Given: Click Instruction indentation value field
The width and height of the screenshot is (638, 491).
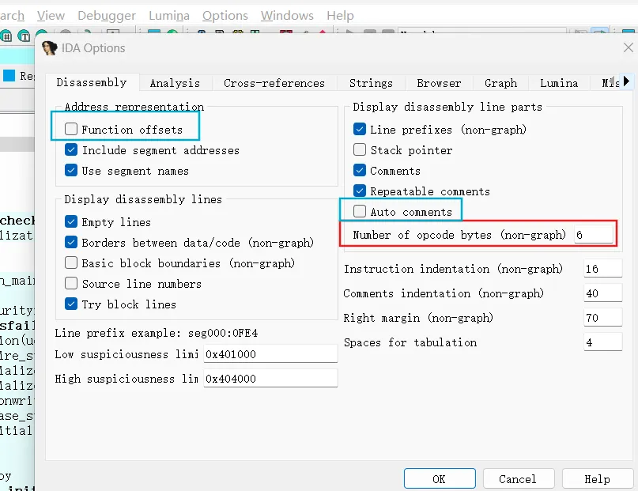Looking at the screenshot, I should [603, 269].
